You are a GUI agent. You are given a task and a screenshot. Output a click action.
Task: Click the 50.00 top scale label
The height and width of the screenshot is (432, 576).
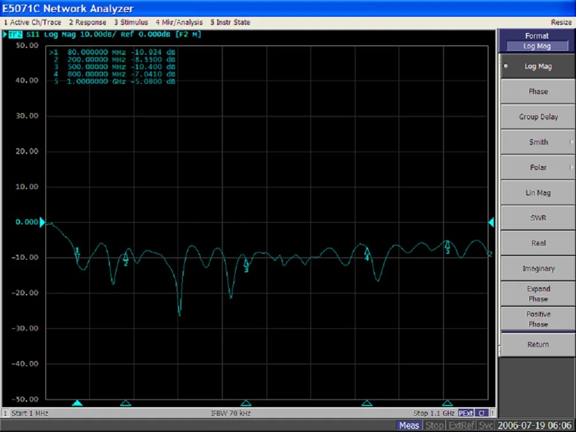tap(27, 45)
